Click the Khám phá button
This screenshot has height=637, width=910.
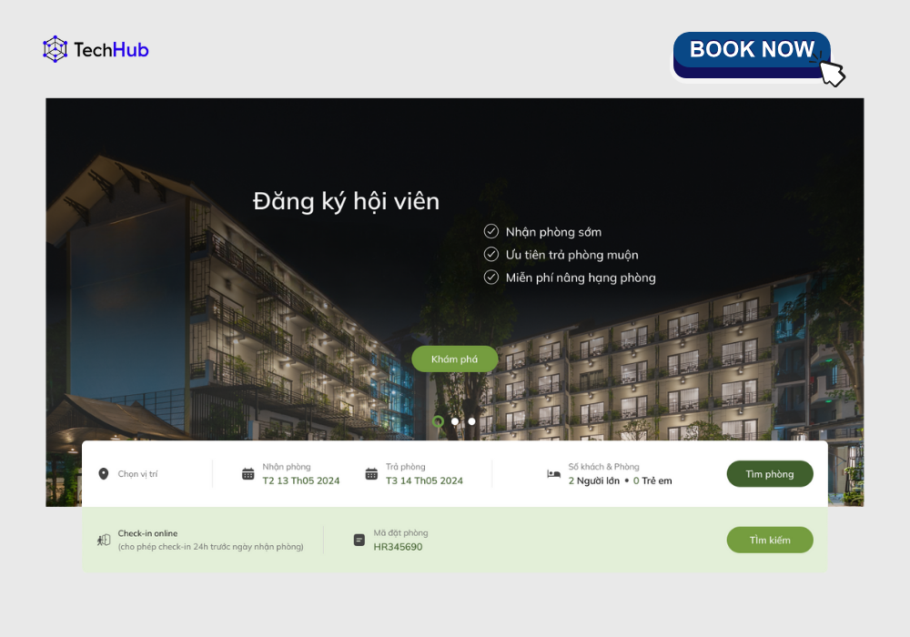click(x=454, y=359)
